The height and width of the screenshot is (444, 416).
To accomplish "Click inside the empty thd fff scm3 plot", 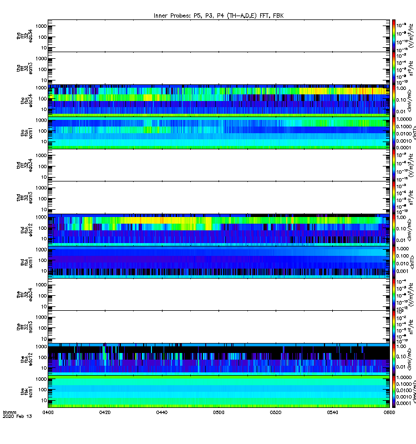I will [x=219, y=198].
